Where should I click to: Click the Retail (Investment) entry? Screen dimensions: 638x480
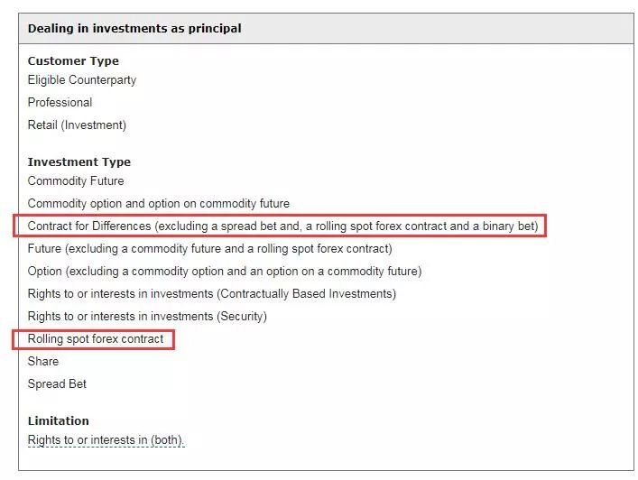pos(77,125)
